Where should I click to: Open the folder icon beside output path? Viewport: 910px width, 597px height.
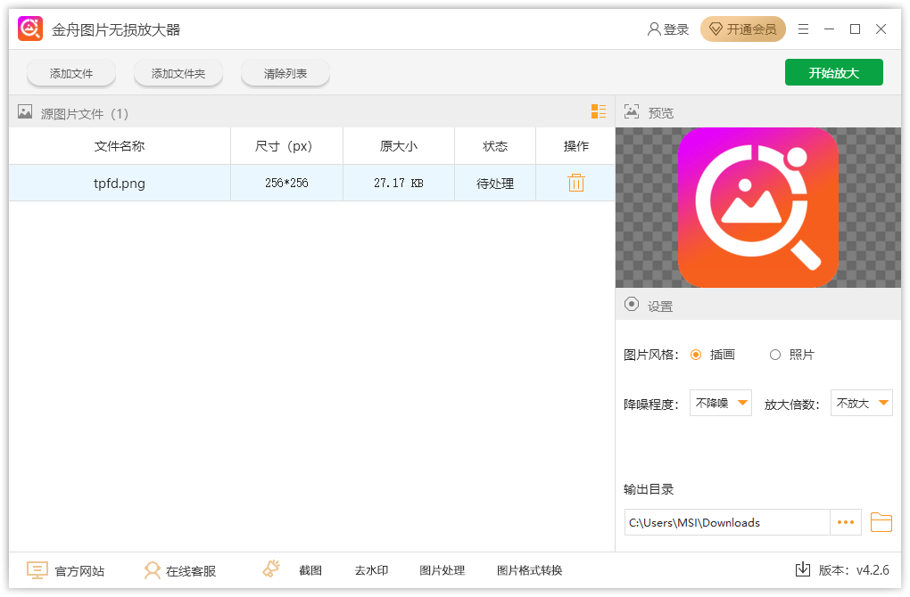(x=881, y=522)
